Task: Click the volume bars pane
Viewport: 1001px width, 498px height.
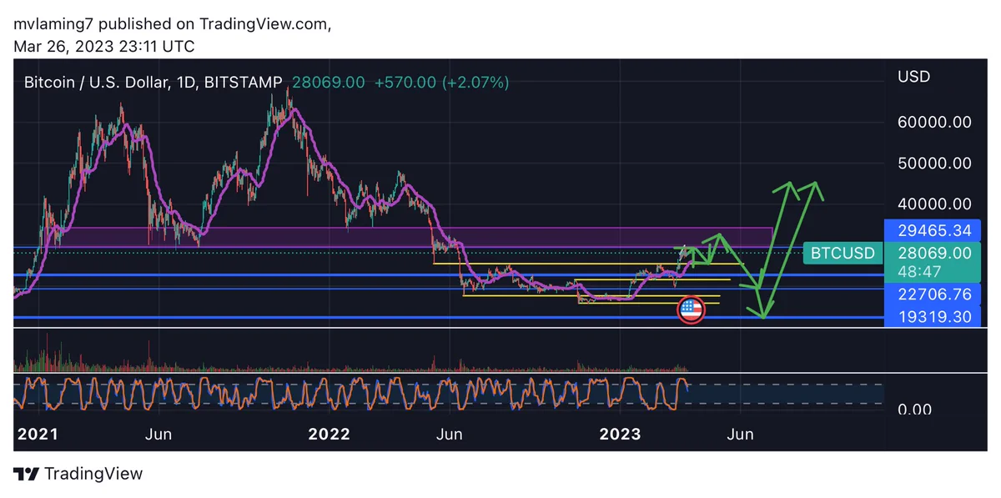Action: tap(449, 351)
